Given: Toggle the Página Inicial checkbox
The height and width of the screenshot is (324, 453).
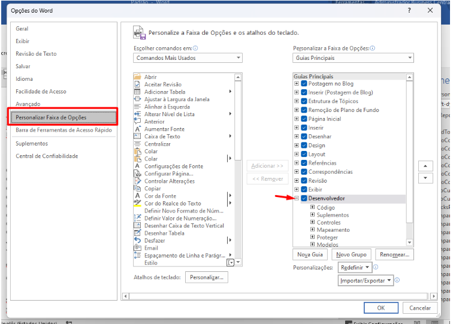Looking at the screenshot, I should 304,119.
